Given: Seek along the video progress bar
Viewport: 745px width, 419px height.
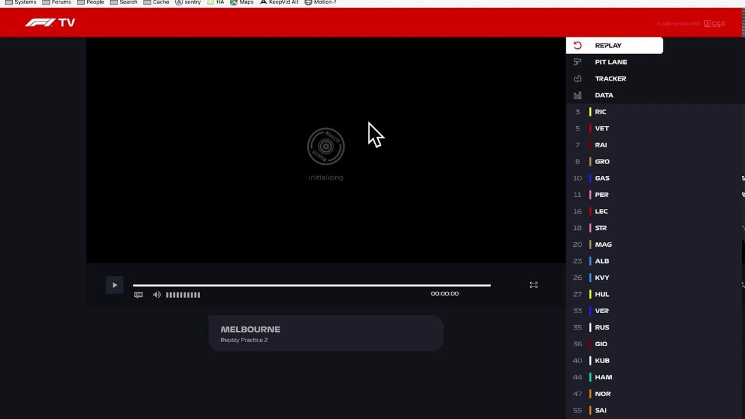Looking at the screenshot, I should (311, 285).
